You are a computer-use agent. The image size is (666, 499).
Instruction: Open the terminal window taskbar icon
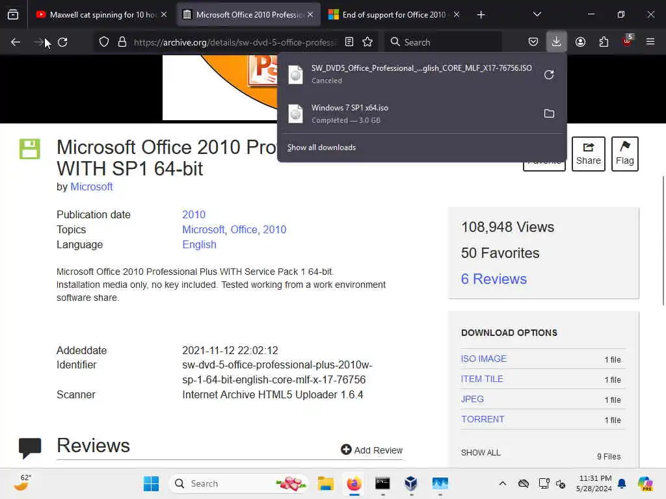pyautogui.click(x=382, y=483)
